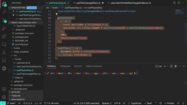
Task: Close the terminal panel
Action: click(x=184, y=66)
